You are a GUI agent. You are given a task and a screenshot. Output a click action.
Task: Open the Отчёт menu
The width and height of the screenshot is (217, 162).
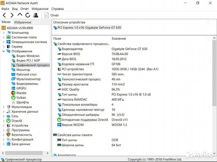click(x=24, y=9)
